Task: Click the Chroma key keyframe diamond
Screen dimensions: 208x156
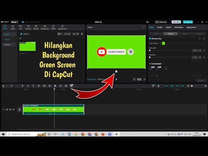Action: 204,39
